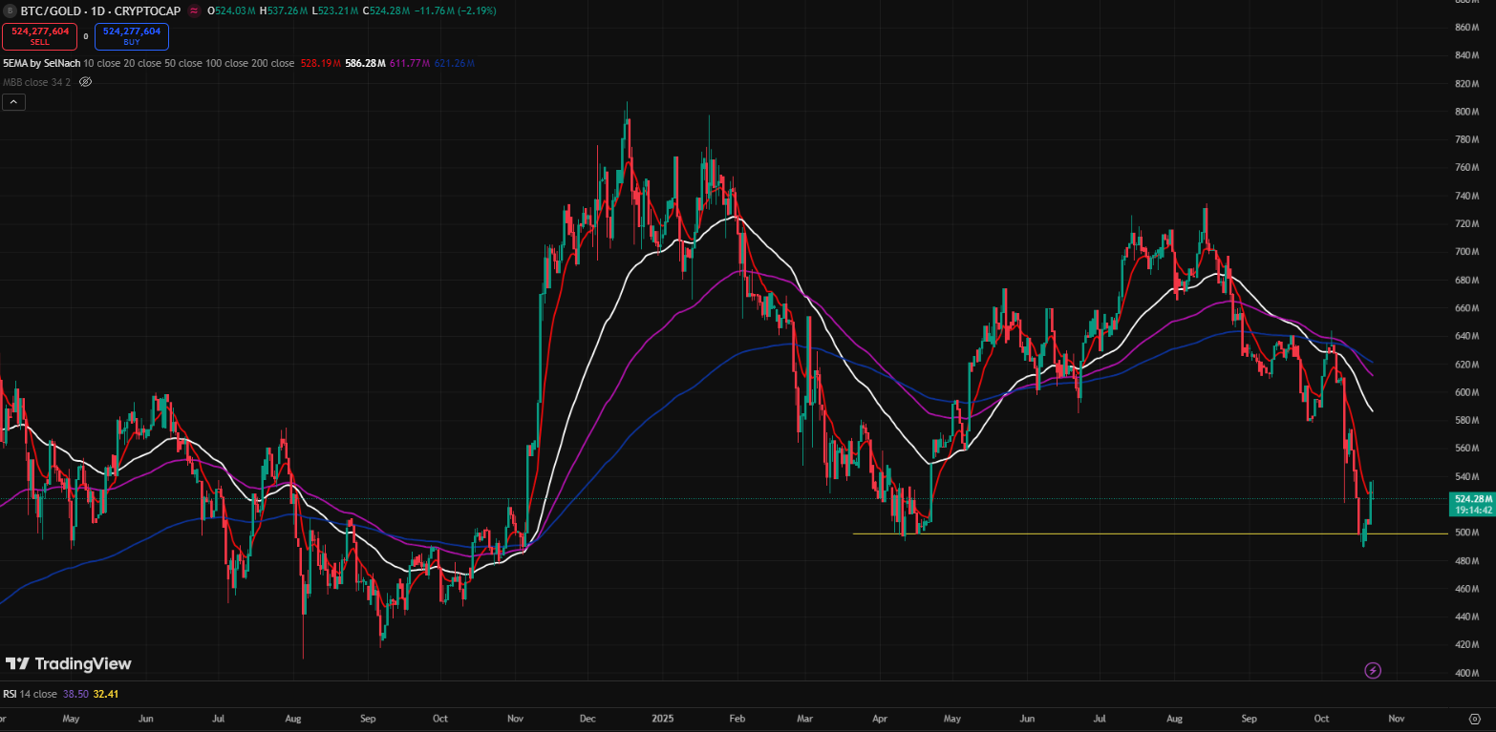Click the spread value between Sell and Buy

pyautogui.click(x=85, y=36)
